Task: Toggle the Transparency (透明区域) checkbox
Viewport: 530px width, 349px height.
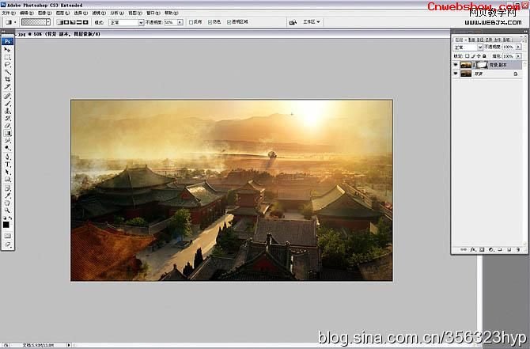Action: click(x=229, y=22)
